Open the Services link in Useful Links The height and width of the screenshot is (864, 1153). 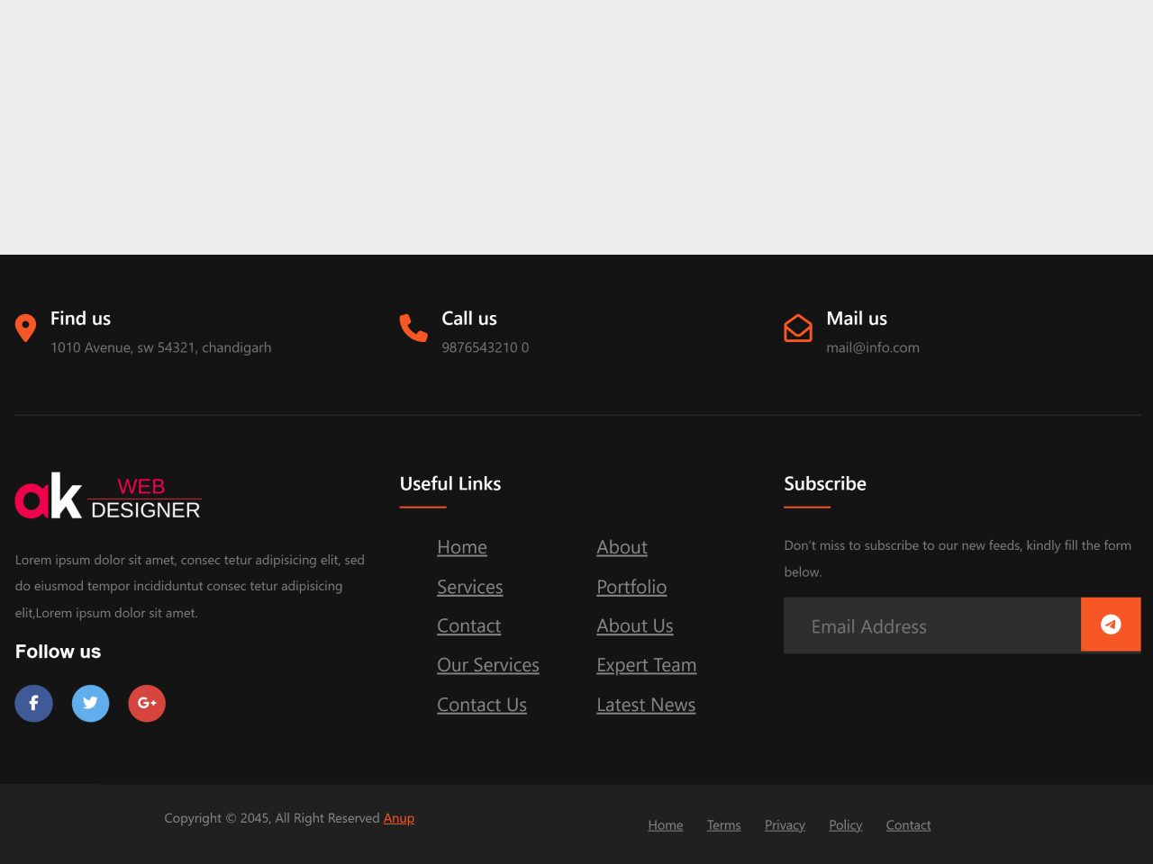(x=469, y=587)
